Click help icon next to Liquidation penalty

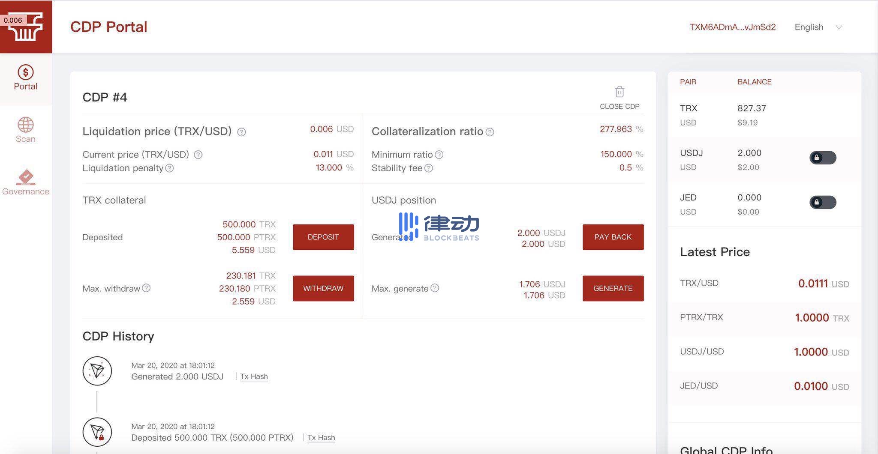tap(170, 168)
